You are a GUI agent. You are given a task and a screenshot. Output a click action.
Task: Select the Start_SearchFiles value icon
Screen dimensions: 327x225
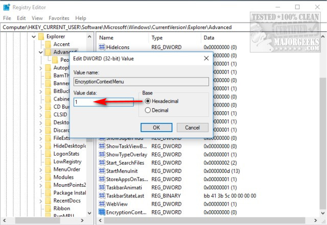tap(102, 163)
